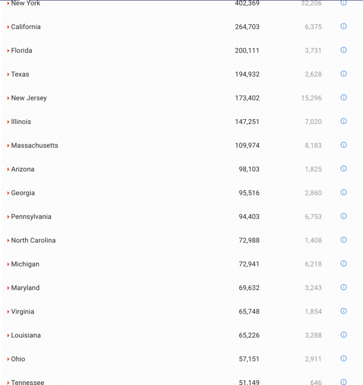Open Pennsylvania row info icon
Screen dimensions: 363x385
coord(344,216)
